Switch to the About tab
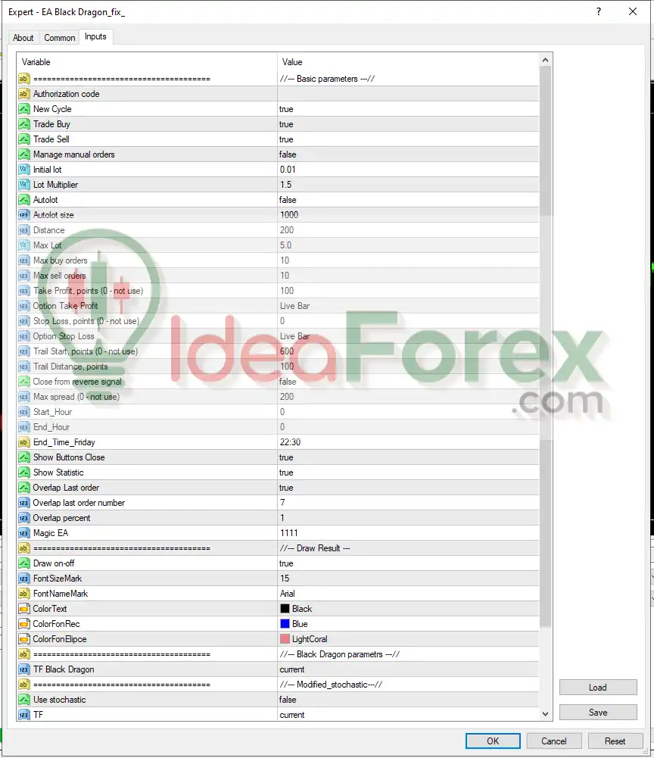Image resolution: width=654 pixels, height=758 pixels. click(23, 38)
